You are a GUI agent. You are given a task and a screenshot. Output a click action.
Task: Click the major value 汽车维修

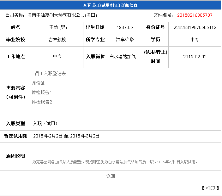pyautogui.click(x=125, y=40)
